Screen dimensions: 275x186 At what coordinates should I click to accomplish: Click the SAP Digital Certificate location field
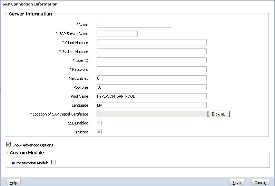(x=152, y=114)
